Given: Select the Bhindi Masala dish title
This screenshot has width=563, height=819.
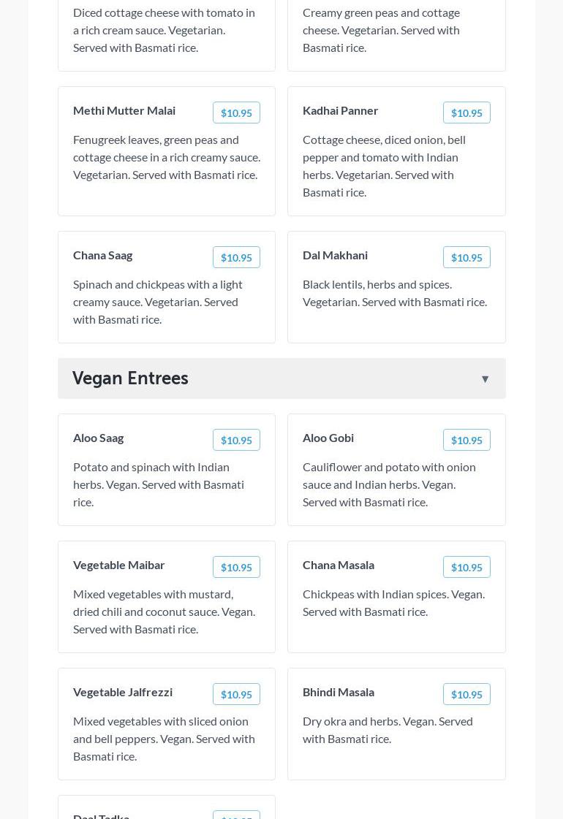Looking at the screenshot, I should [338, 692].
